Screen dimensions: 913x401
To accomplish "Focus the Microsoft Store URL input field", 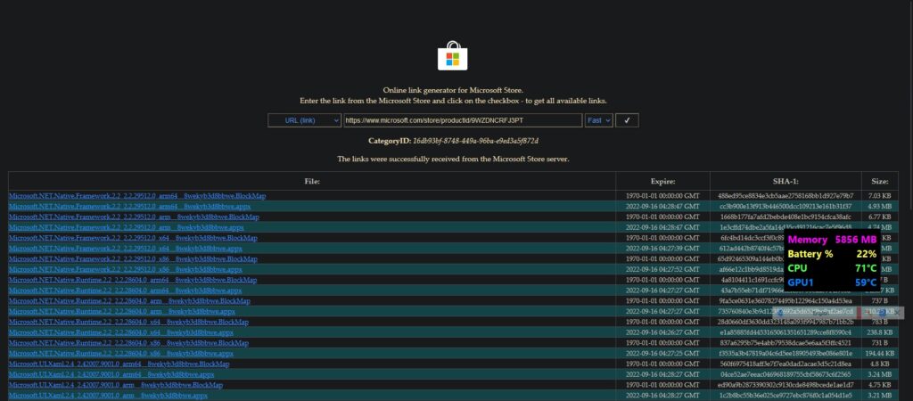I will [x=463, y=120].
